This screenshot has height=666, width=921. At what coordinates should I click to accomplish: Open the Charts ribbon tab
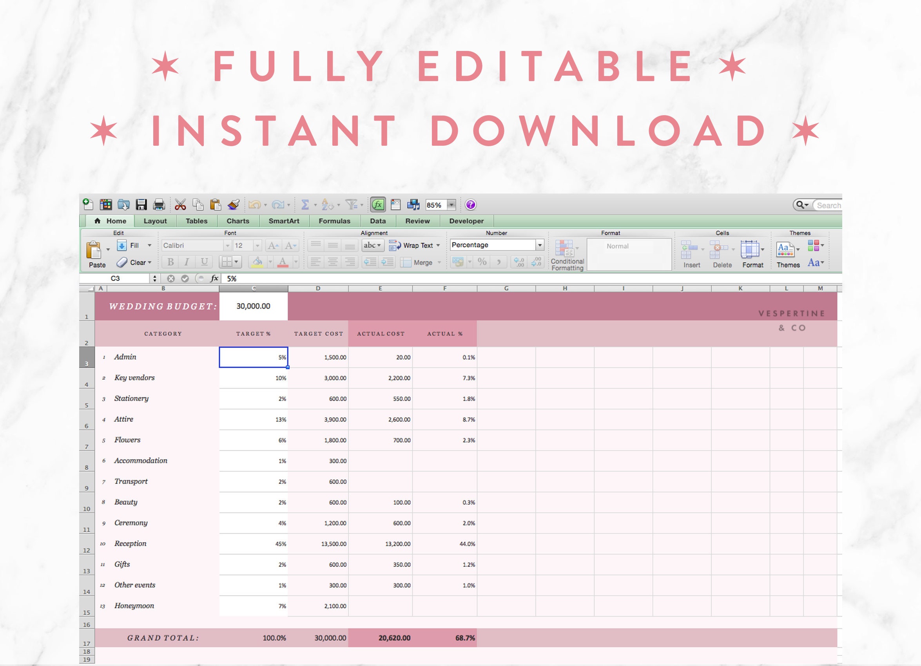click(238, 221)
